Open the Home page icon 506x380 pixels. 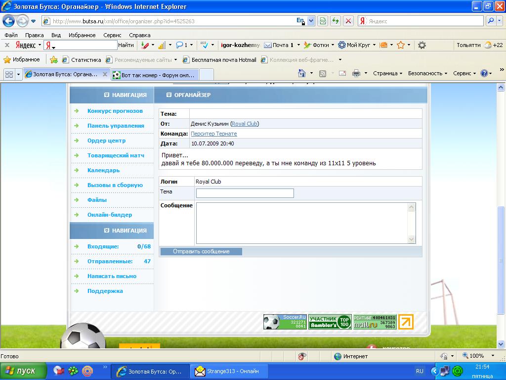click(302, 73)
